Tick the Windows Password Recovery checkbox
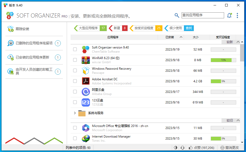Image resolution: width=246 pixels, height=152 pixels. (x=75, y=70)
